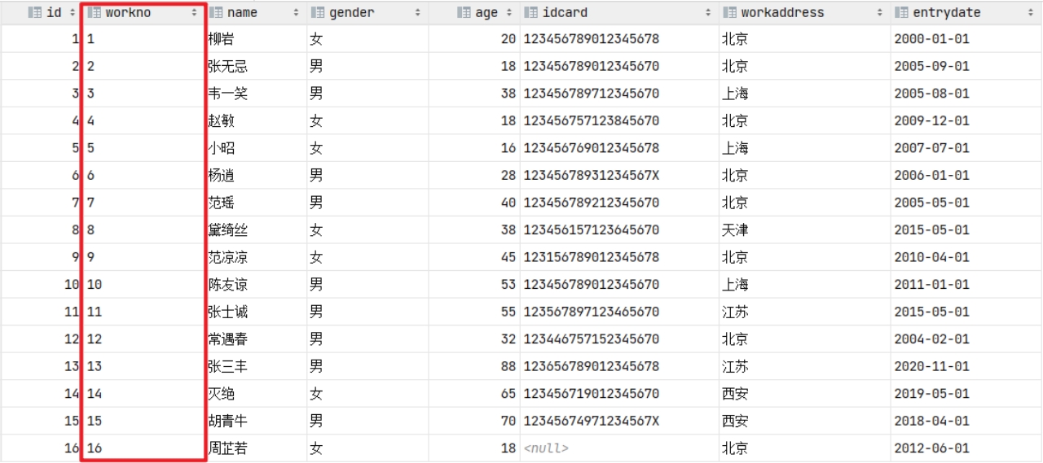Click the table icon beside the name header
This screenshot has height=463, width=1043.
[x=216, y=12]
